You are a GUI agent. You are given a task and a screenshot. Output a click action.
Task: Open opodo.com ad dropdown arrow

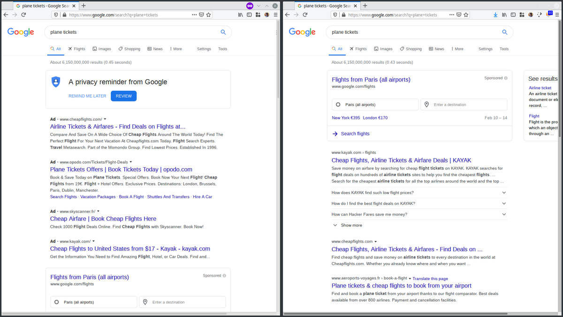pyautogui.click(x=130, y=162)
